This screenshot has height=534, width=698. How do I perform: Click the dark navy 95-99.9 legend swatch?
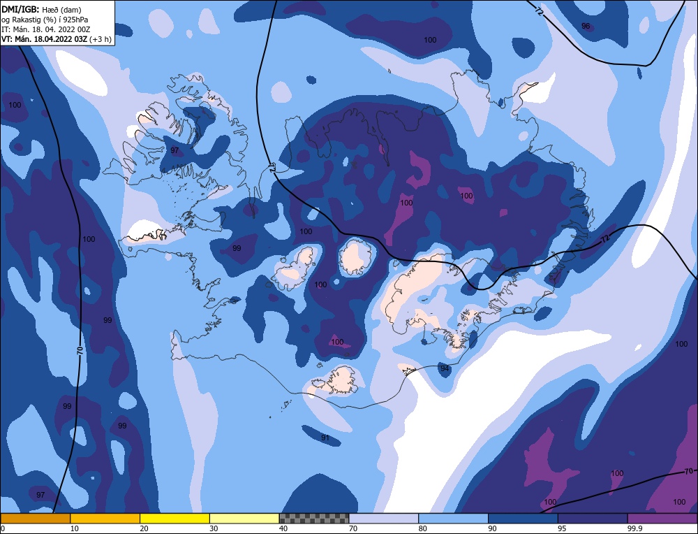pos(593,518)
